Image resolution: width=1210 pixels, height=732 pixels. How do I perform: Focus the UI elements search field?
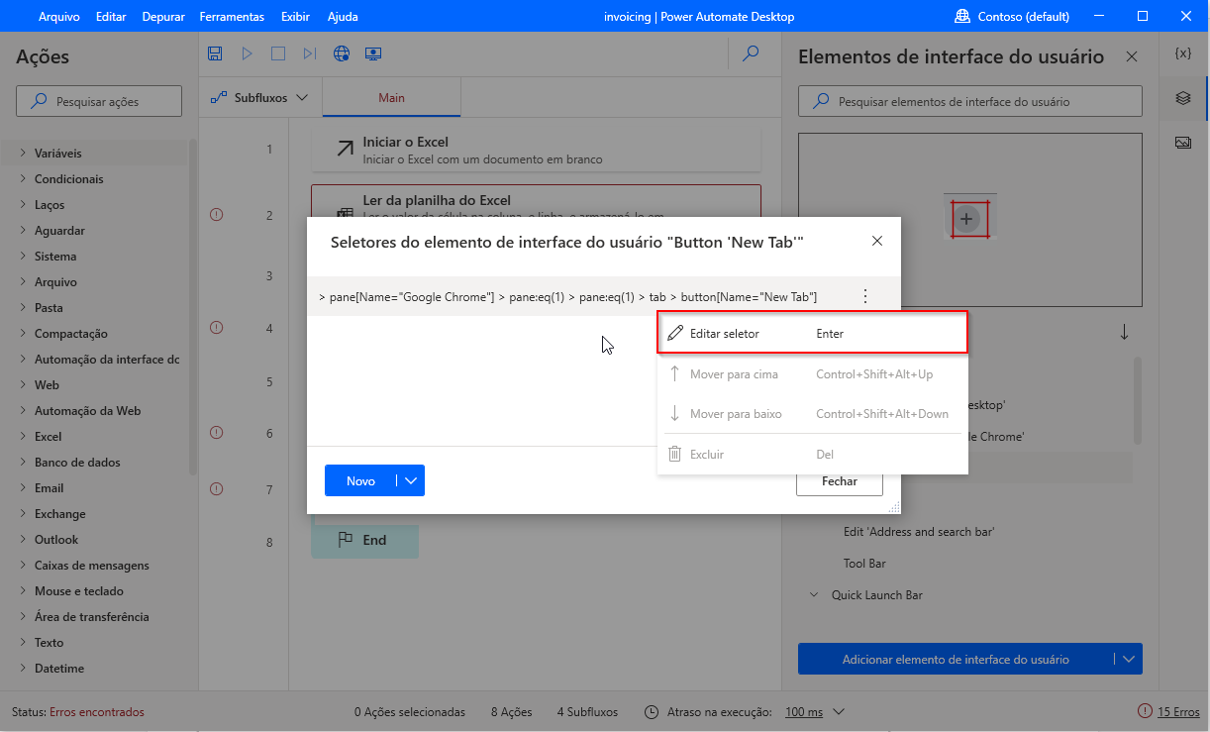click(970, 101)
